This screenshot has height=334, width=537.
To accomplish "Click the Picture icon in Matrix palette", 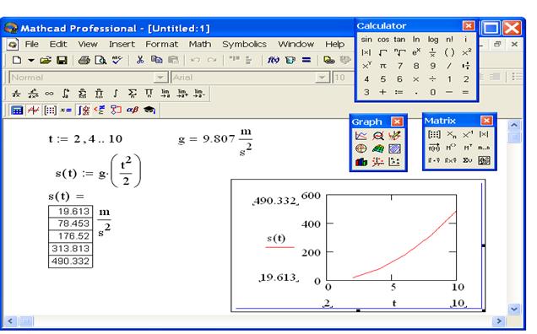I will (x=484, y=160).
